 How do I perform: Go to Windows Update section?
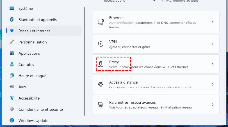33,121
